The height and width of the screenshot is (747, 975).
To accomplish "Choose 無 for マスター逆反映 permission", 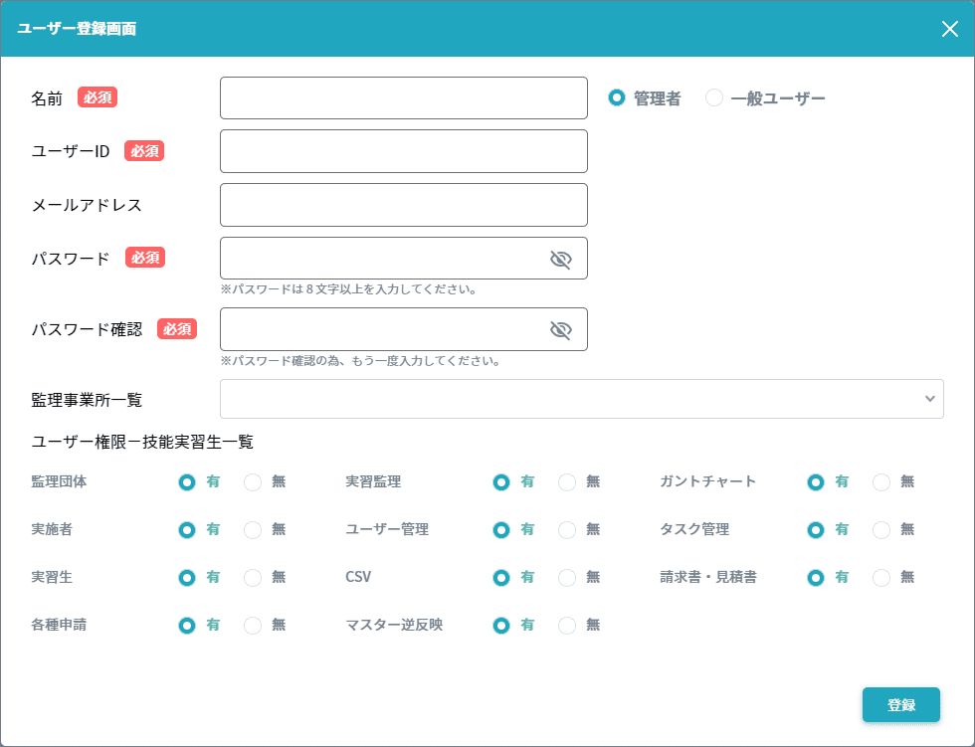I will pos(567,626).
